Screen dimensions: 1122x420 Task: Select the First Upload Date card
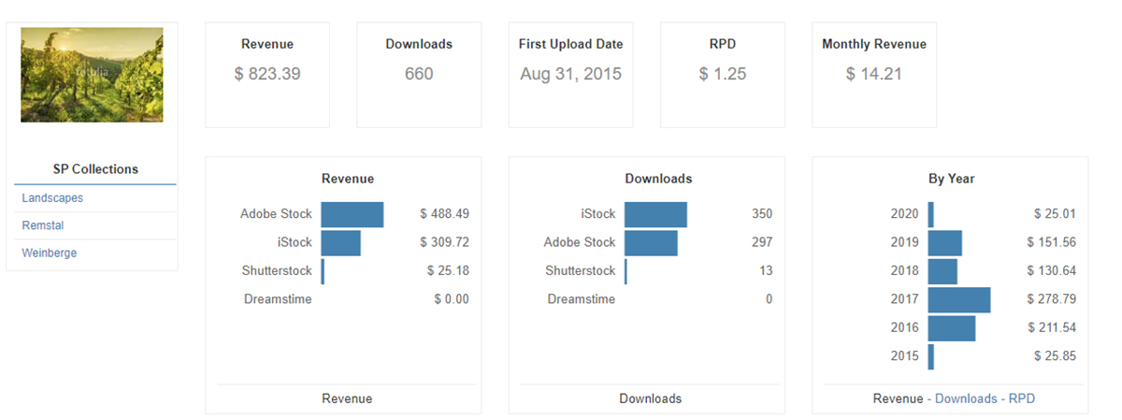click(x=570, y=75)
